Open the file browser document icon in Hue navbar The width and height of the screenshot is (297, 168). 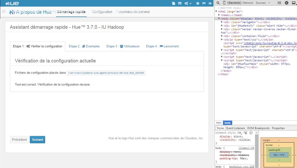click(x=174, y=3)
